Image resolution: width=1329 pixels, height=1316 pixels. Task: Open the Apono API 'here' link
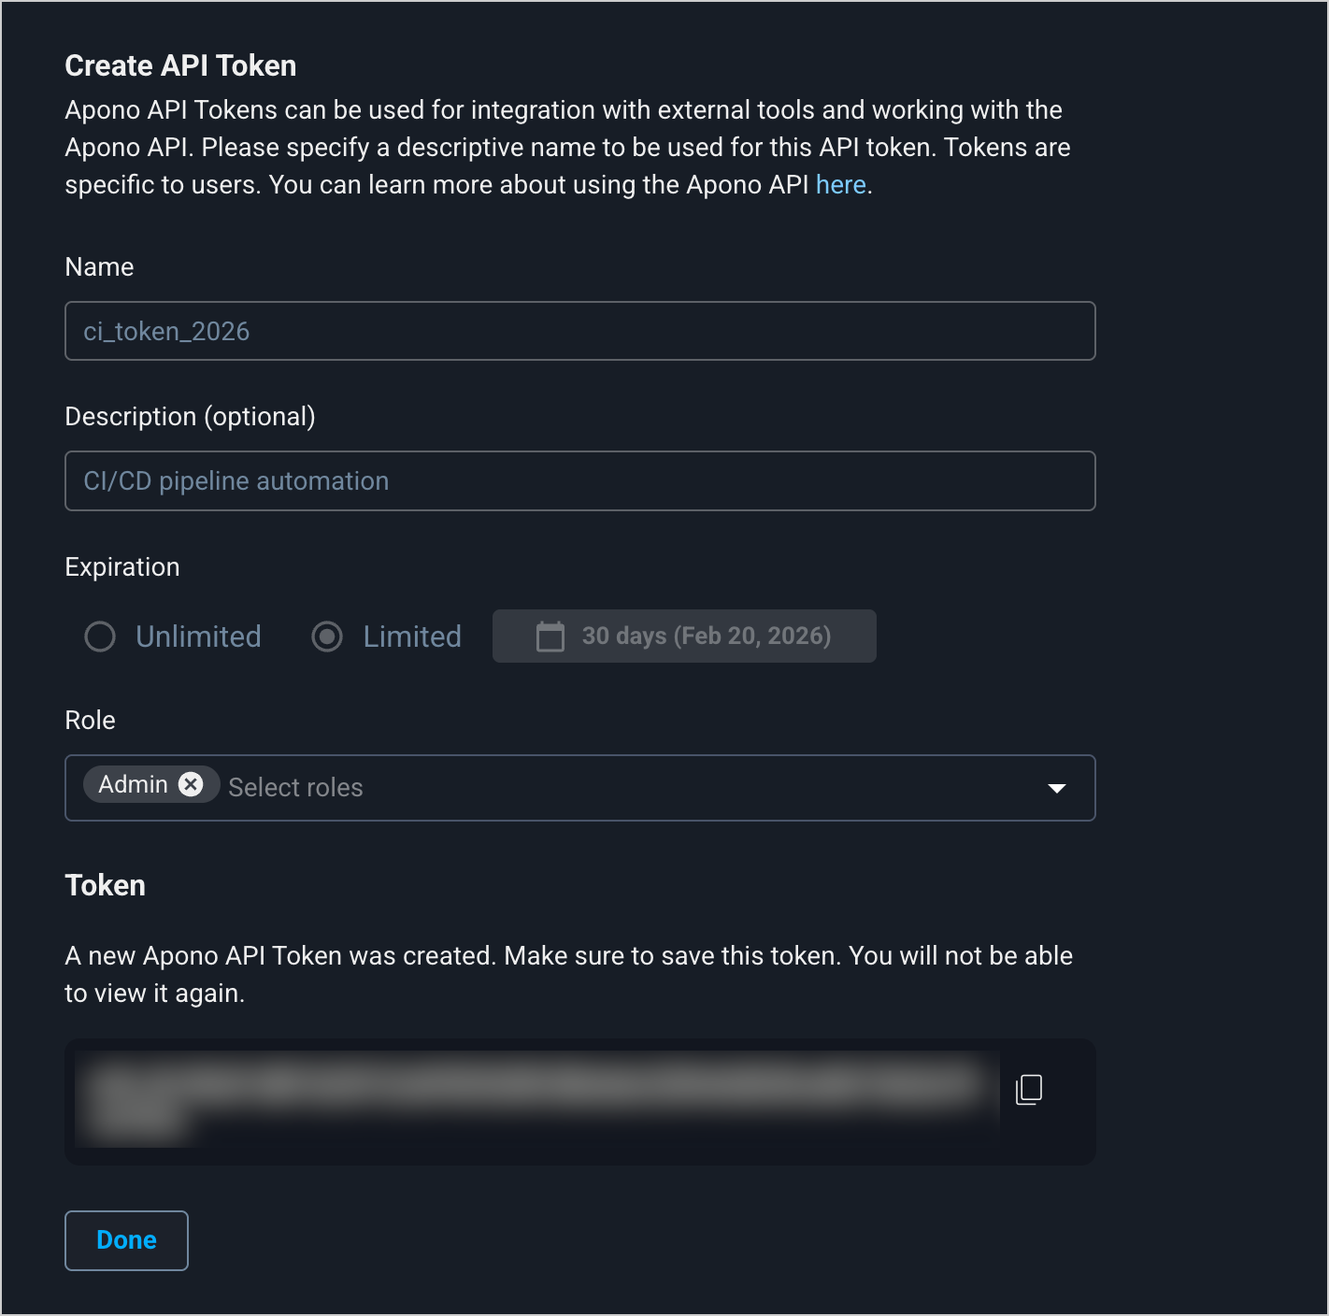(x=840, y=185)
